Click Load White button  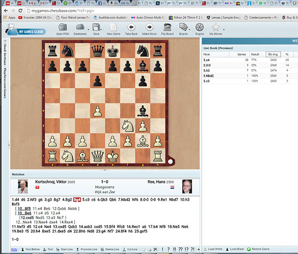click(215, 249)
